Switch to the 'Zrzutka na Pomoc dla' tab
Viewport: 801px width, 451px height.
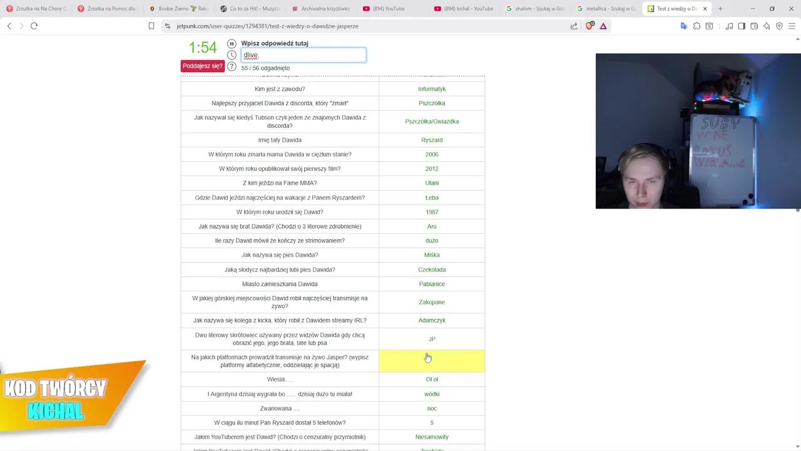(108, 9)
